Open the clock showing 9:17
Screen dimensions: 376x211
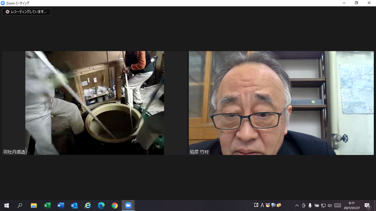[352, 206]
